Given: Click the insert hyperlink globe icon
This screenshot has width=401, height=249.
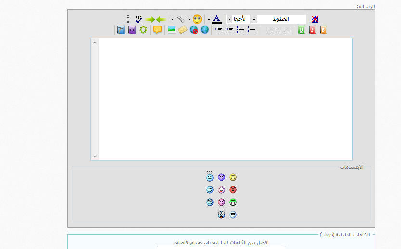Looking at the screenshot, I should tap(205, 30).
